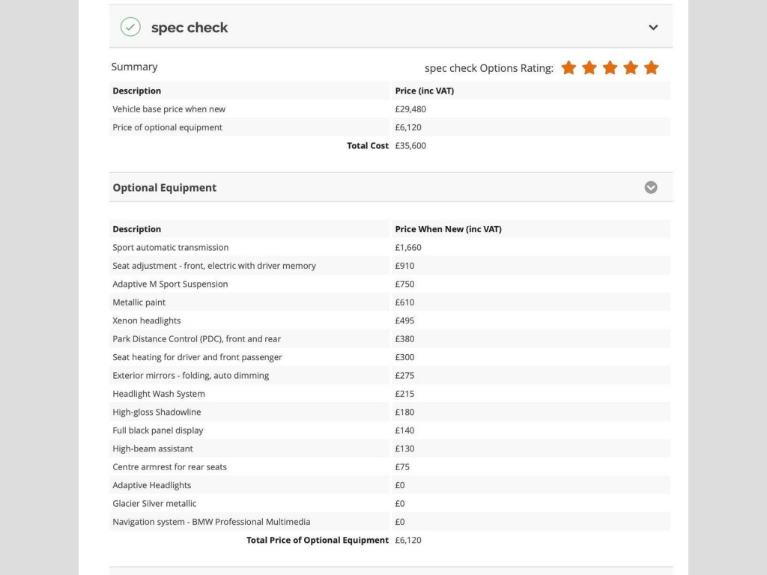Select the Xenon headlights row
The width and height of the screenshot is (767, 575).
147,321
